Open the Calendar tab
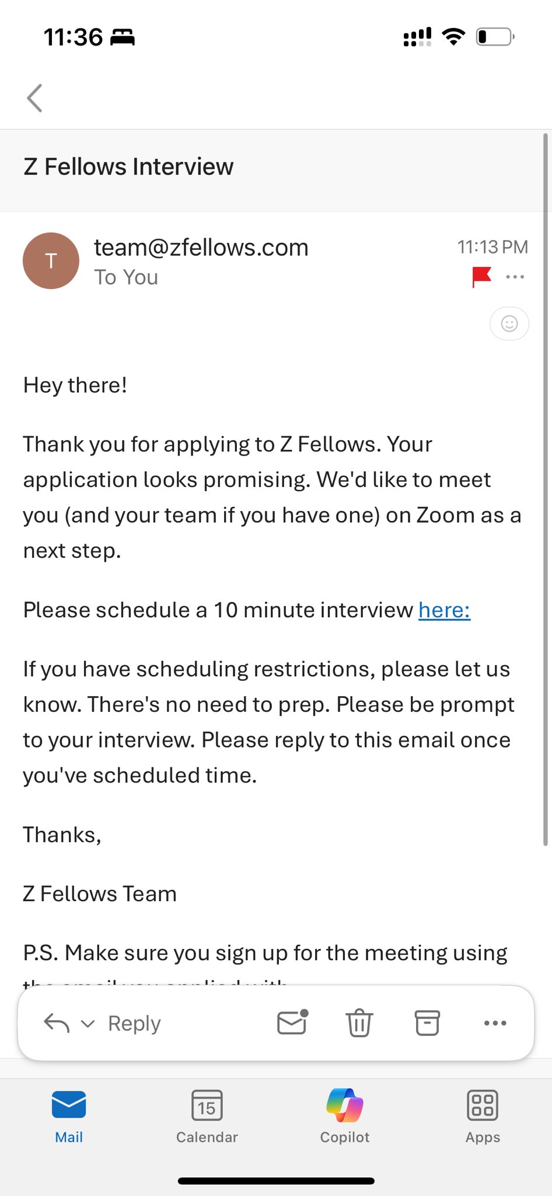Image resolution: width=552 pixels, height=1196 pixels. (207, 1117)
